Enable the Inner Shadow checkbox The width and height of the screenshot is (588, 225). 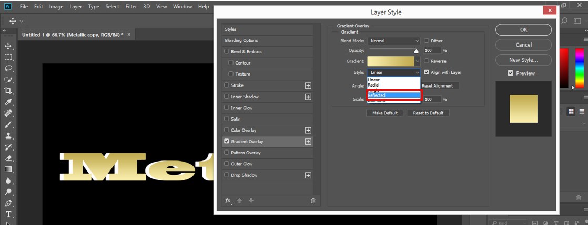227,97
